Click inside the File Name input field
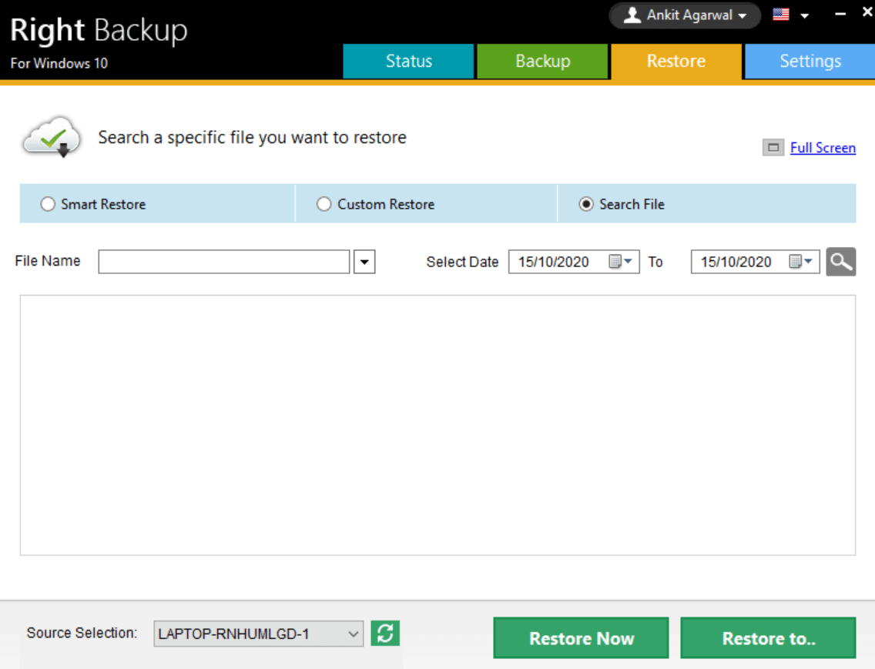875x669 pixels. coord(223,262)
